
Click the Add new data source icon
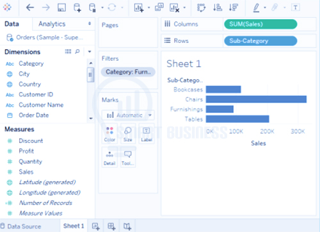[77, 8]
